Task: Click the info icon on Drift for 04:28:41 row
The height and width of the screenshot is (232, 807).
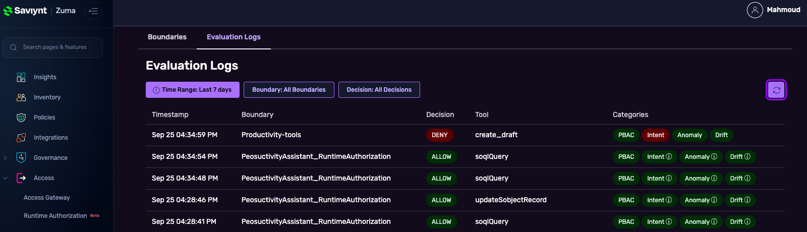Action: pyautogui.click(x=747, y=222)
